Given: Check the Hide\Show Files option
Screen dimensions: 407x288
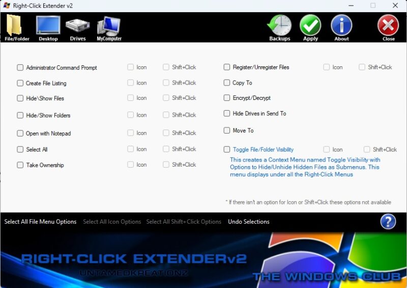Looking at the screenshot, I should click(x=20, y=98).
